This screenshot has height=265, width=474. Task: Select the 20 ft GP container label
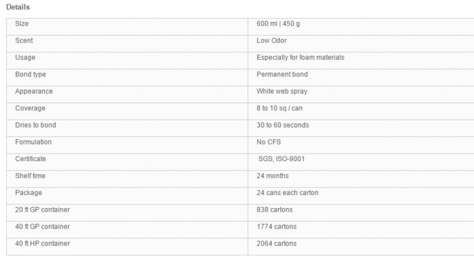tap(42, 210)
